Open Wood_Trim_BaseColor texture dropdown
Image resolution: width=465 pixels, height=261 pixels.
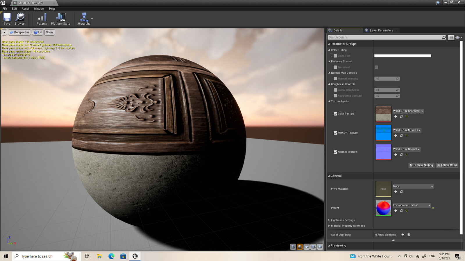(408, 111)
